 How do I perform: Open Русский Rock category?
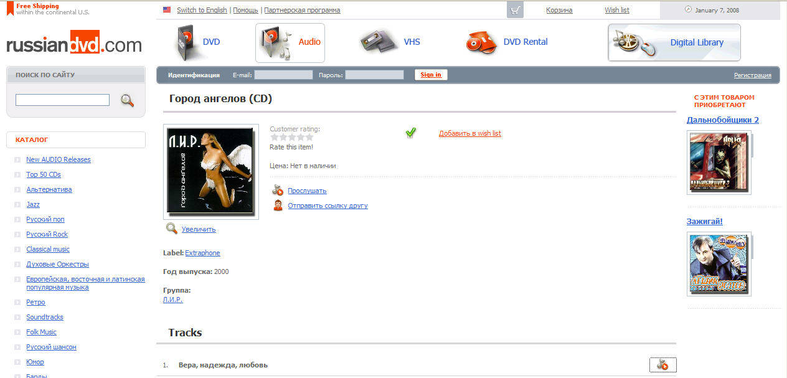click(47, 234)
